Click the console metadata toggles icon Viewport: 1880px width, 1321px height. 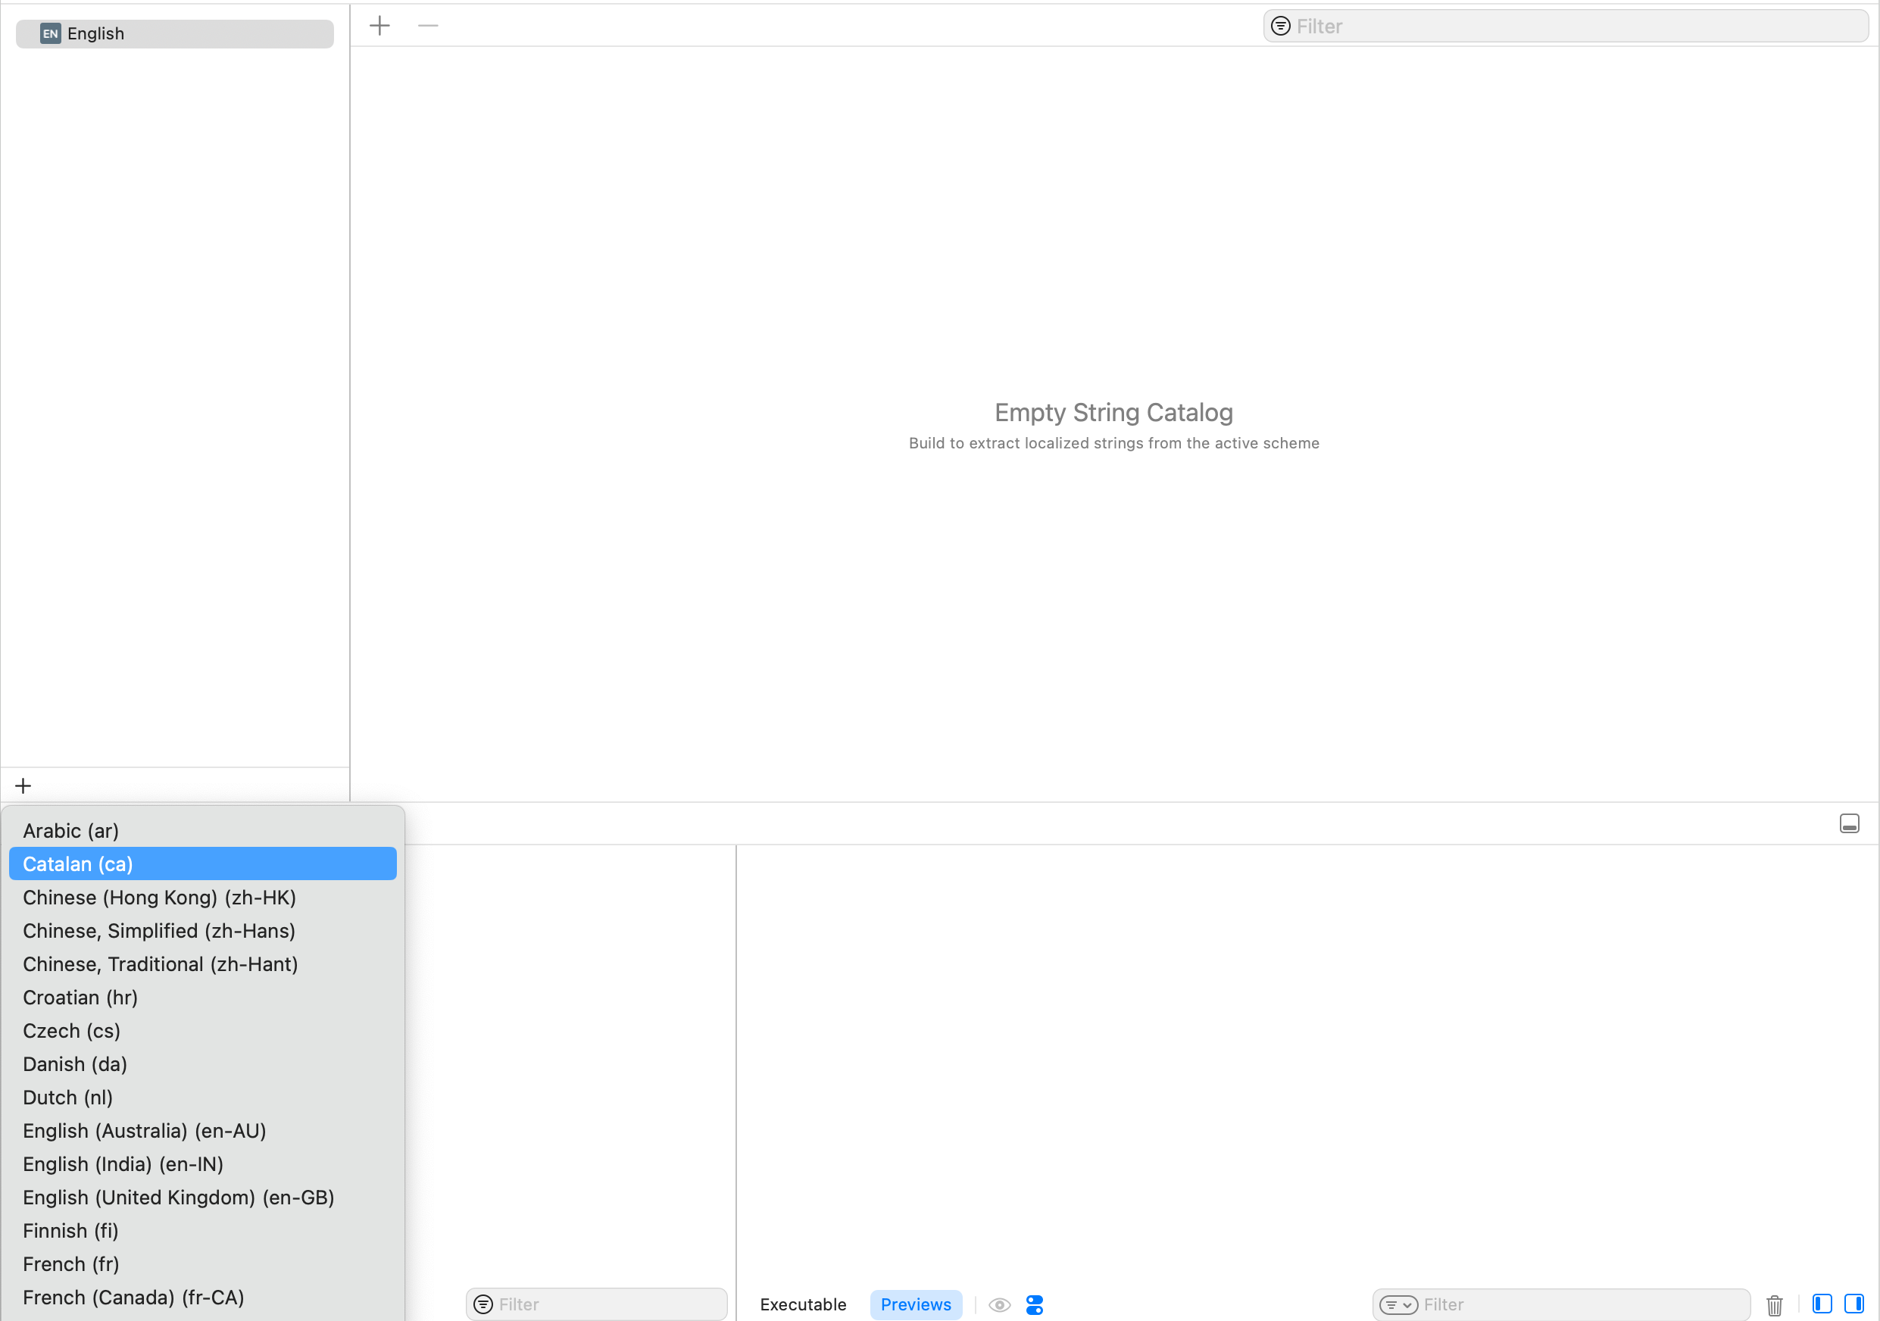point(1034,1304)
